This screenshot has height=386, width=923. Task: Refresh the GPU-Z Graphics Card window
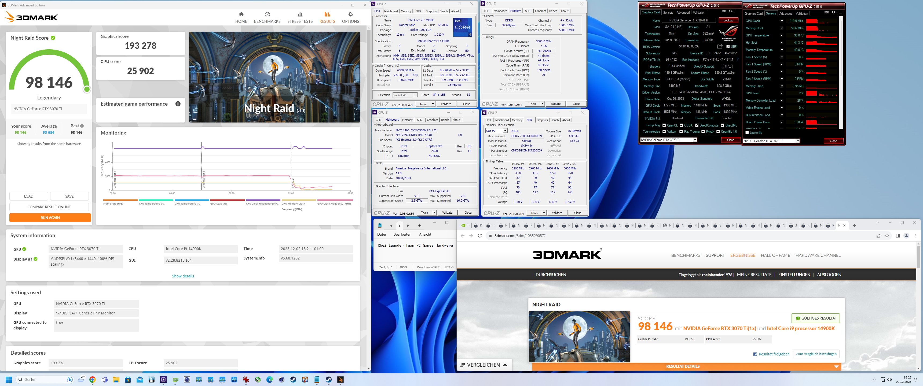(731, 11)
